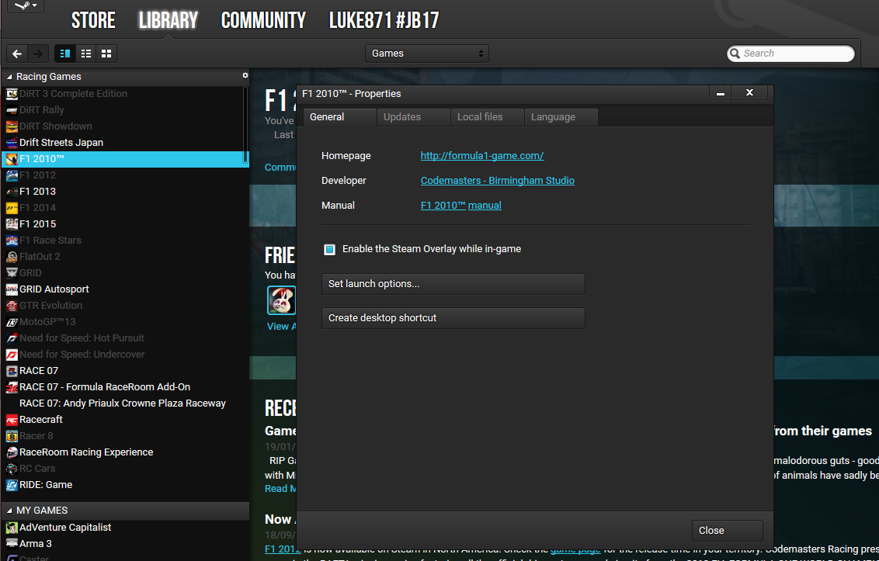
Task: Open the STORE section
Action: pyautogui.click(x=93, y=21)
